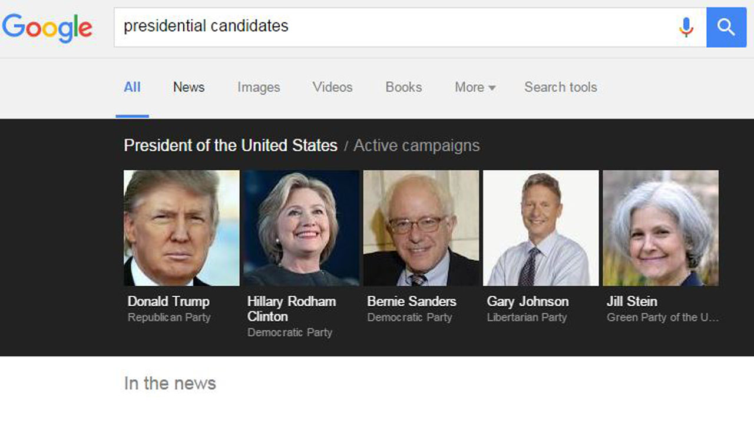Open the Images tab
The height and width of the screenshot is (424, 754).
coord(259,87)
